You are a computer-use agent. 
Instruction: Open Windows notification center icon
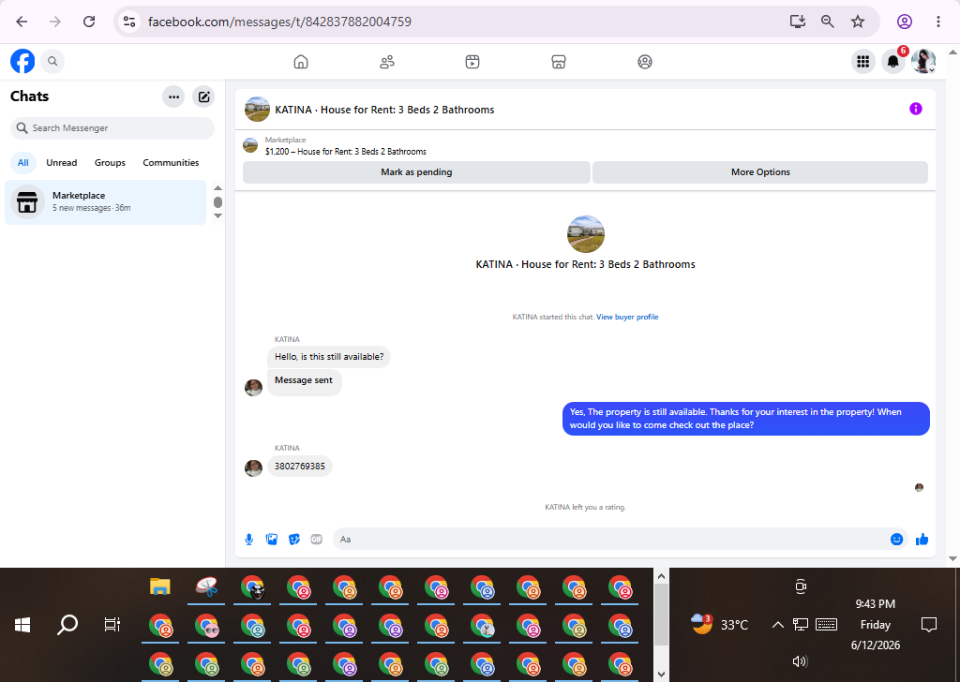click(929, 625)
